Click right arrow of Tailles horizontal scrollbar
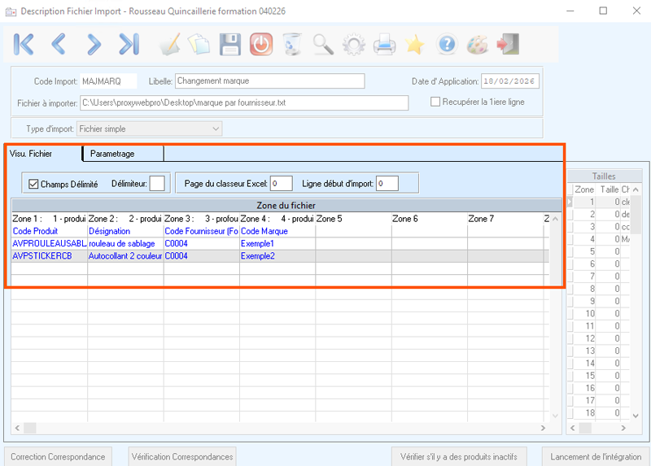Viewport: 651px width, 466px height. click(x=623, y=428)
